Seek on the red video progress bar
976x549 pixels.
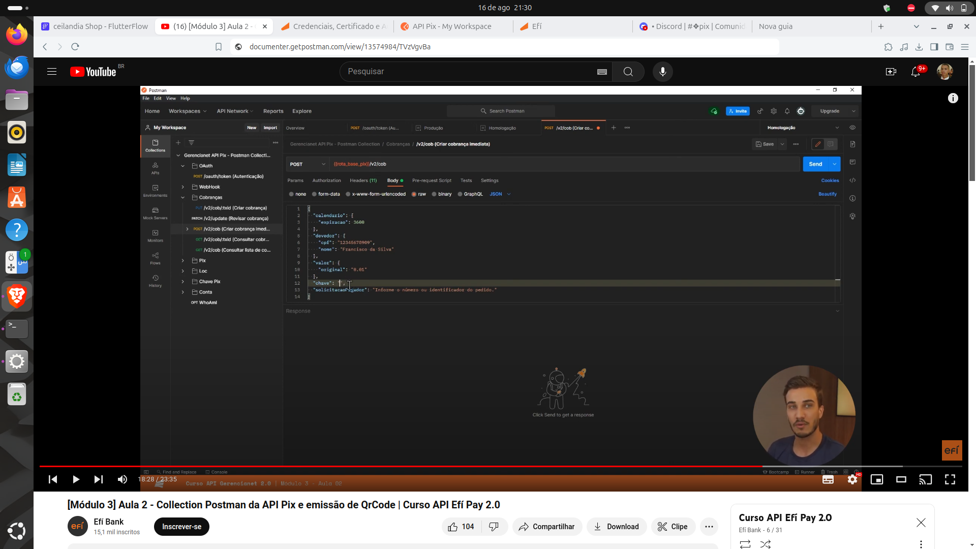coord(501,466)
